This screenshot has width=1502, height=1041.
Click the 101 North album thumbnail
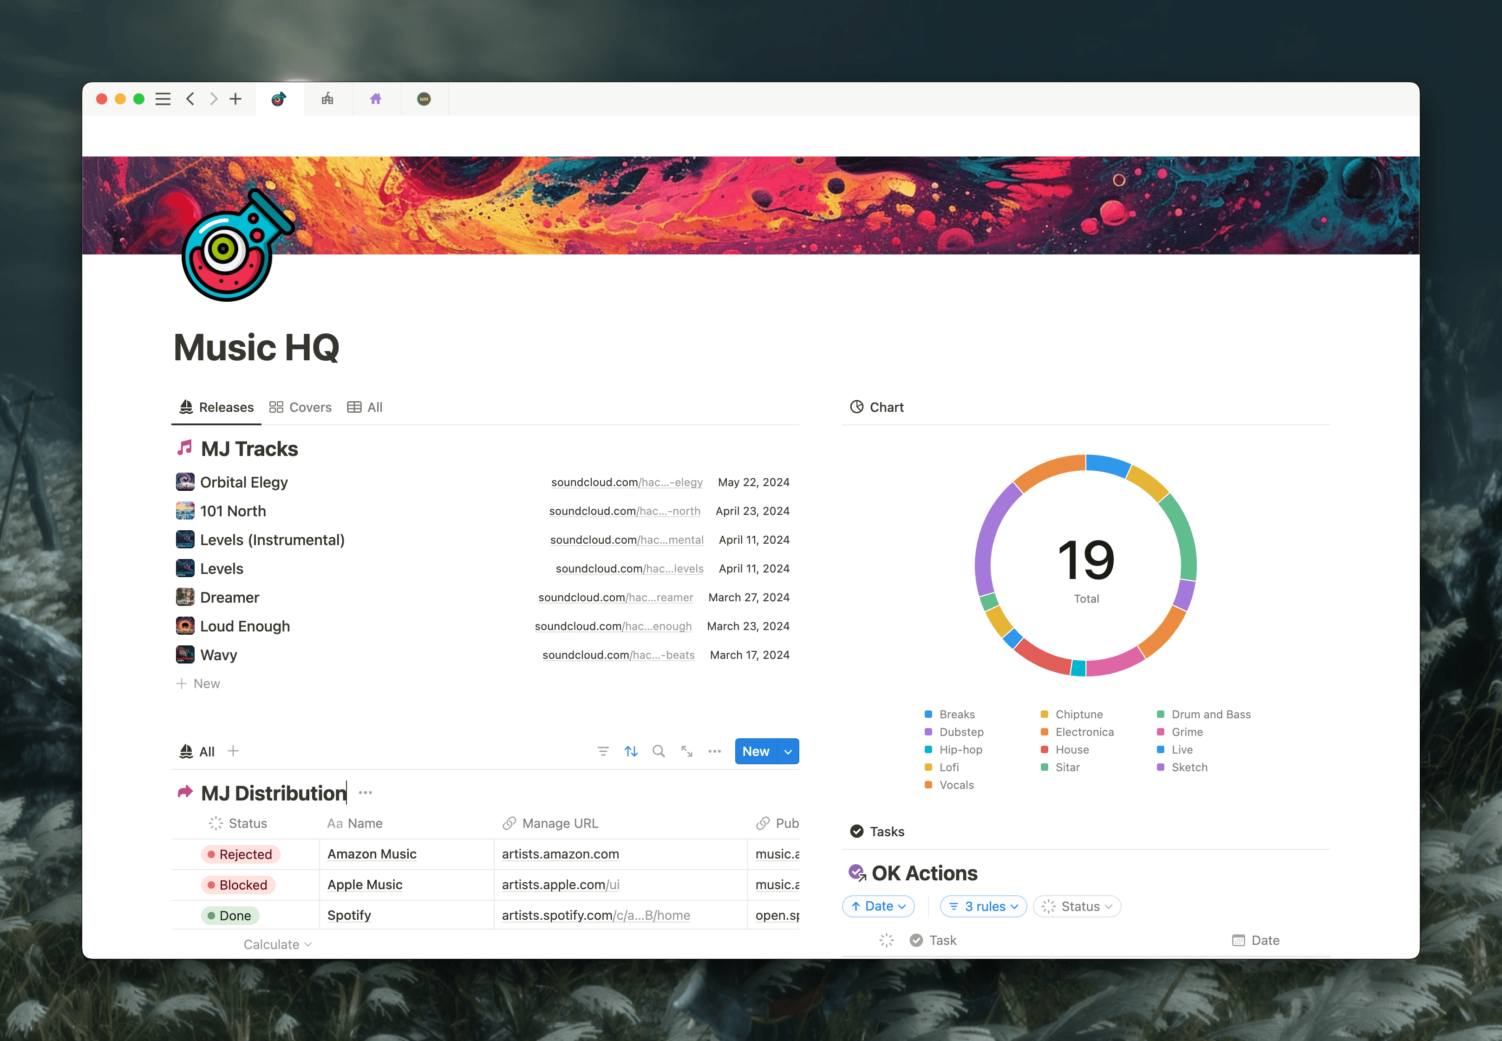click(185, 510)
